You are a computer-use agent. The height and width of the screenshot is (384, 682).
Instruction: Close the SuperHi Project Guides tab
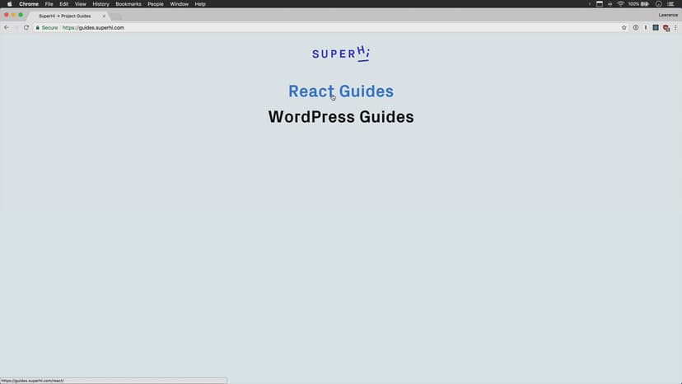104,16
